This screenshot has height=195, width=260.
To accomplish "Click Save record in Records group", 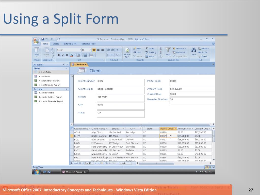I will tap(137, 52).
